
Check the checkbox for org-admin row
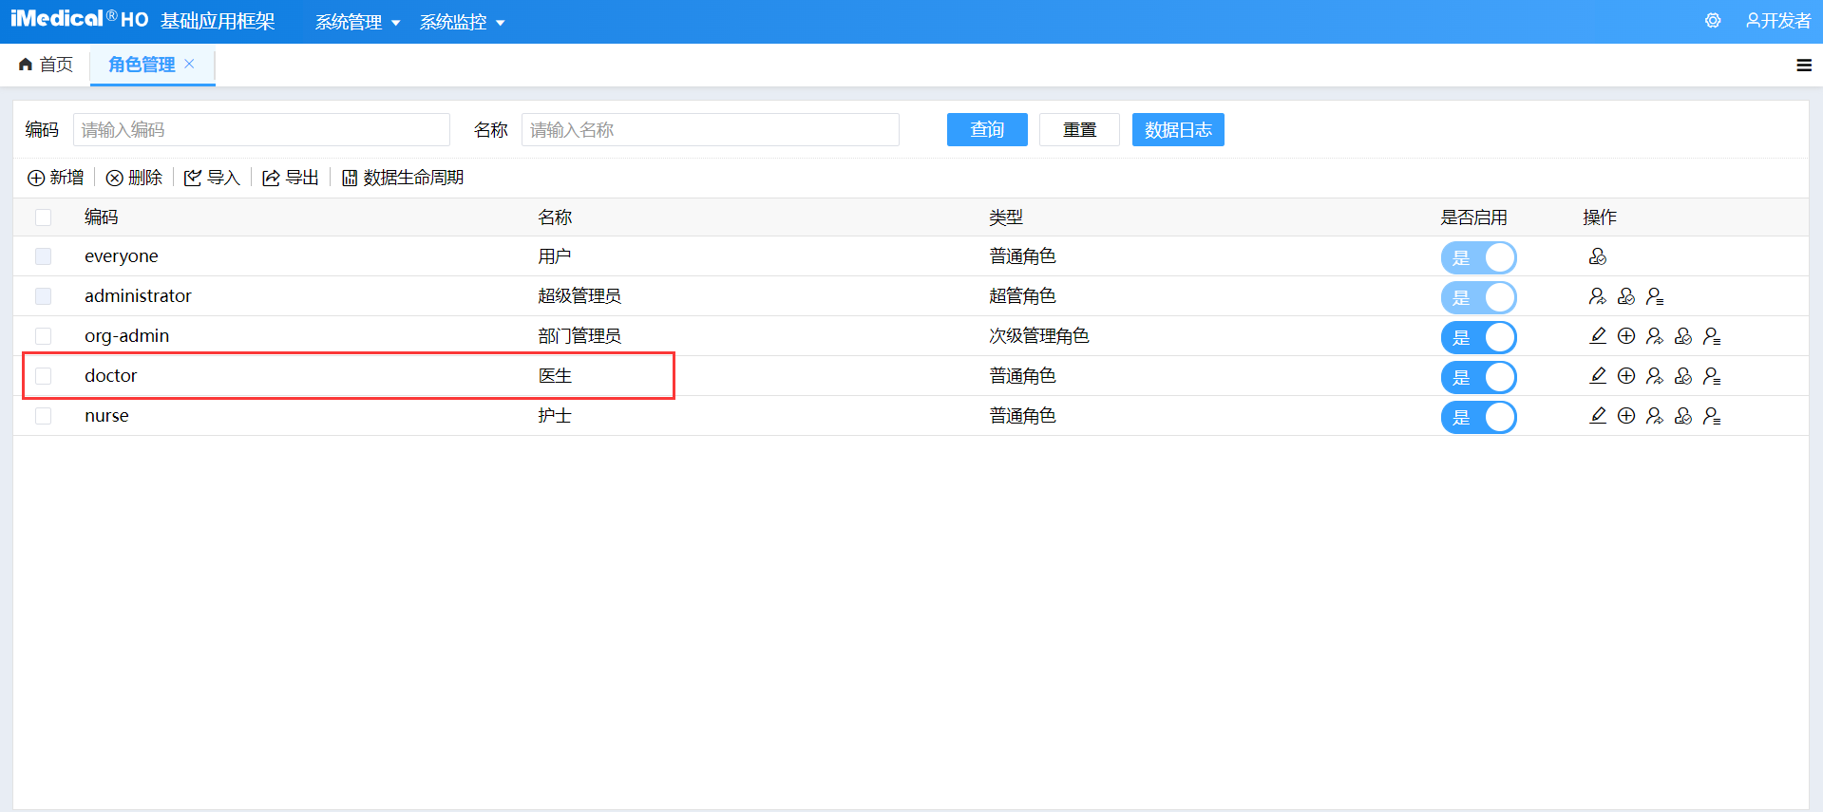tap(44, 336)
